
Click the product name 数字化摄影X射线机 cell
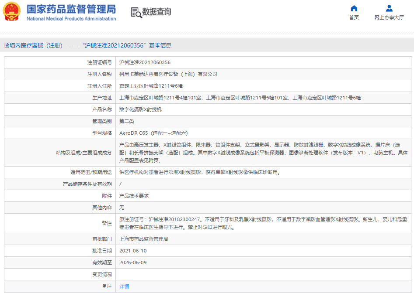[x=140, y=109]
